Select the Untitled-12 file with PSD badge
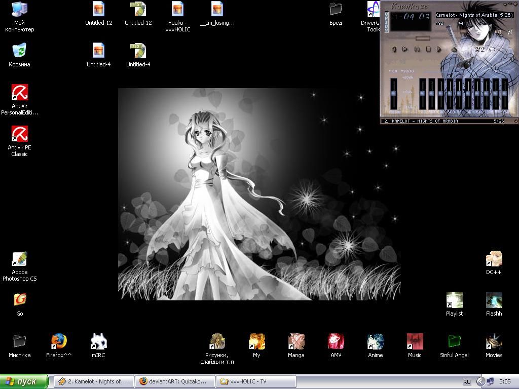Screen dimensions: 519x389 tap(138, 14)
